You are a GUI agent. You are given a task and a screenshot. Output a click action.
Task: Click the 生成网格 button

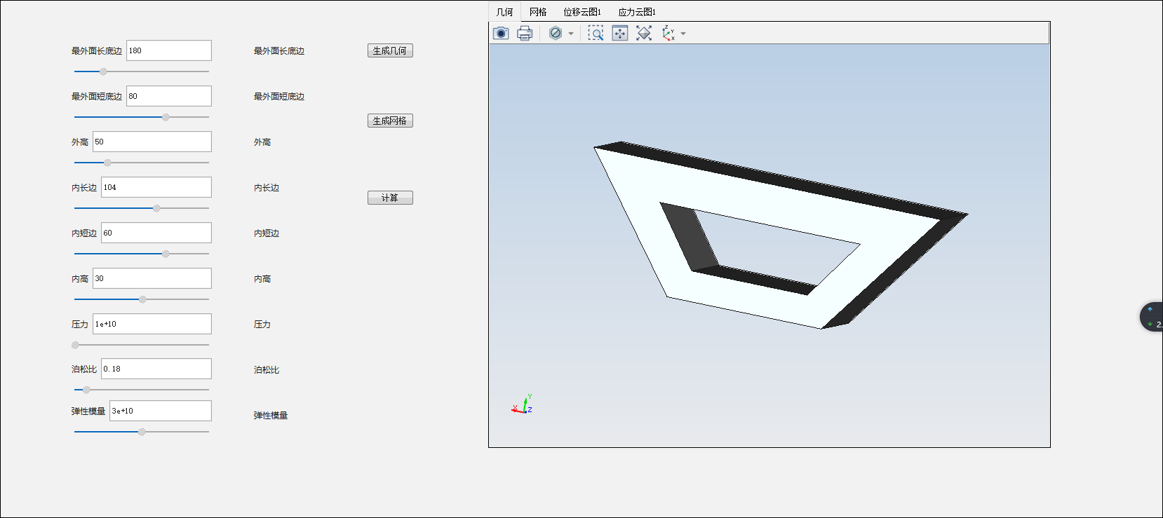(390, 121)
